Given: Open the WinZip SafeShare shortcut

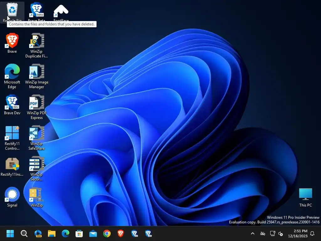Looking at the screenshot, I should 37,138.
